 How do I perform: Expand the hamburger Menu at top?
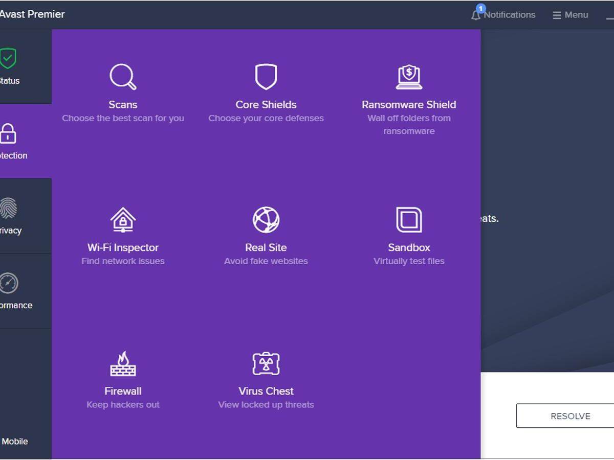570,15
